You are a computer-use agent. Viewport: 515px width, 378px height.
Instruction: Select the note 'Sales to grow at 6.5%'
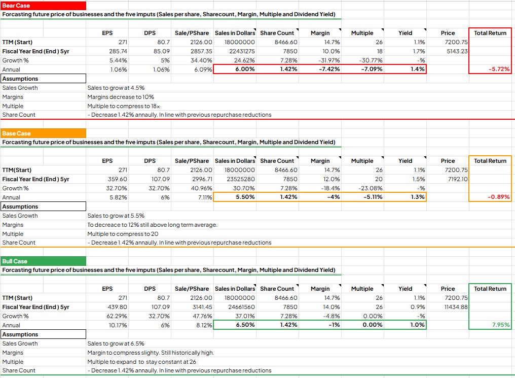pos(116,343)
